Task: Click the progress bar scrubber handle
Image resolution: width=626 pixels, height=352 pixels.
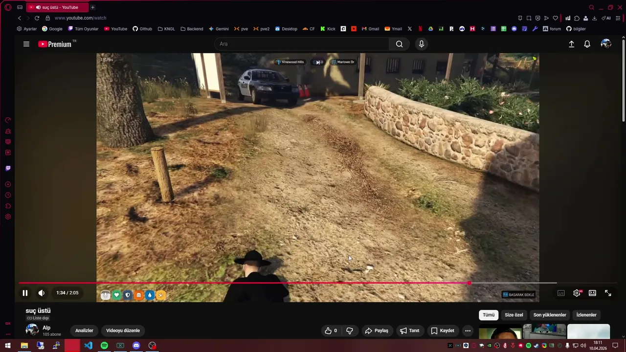Action: click(x=469, y=283)
